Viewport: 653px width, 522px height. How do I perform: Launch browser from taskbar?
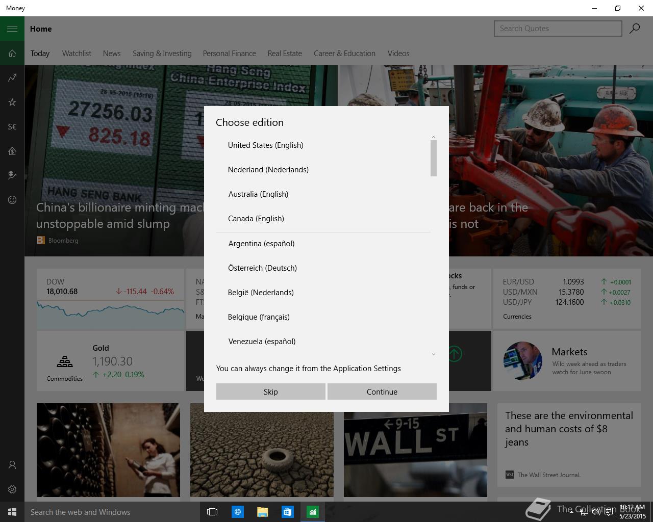pos(237,512)
